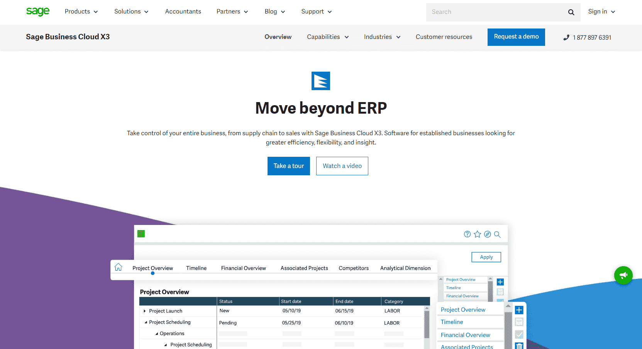The height and width of the screenshot is (349, 642).
Task: Click the End date column header
Action: pos(357,301)
